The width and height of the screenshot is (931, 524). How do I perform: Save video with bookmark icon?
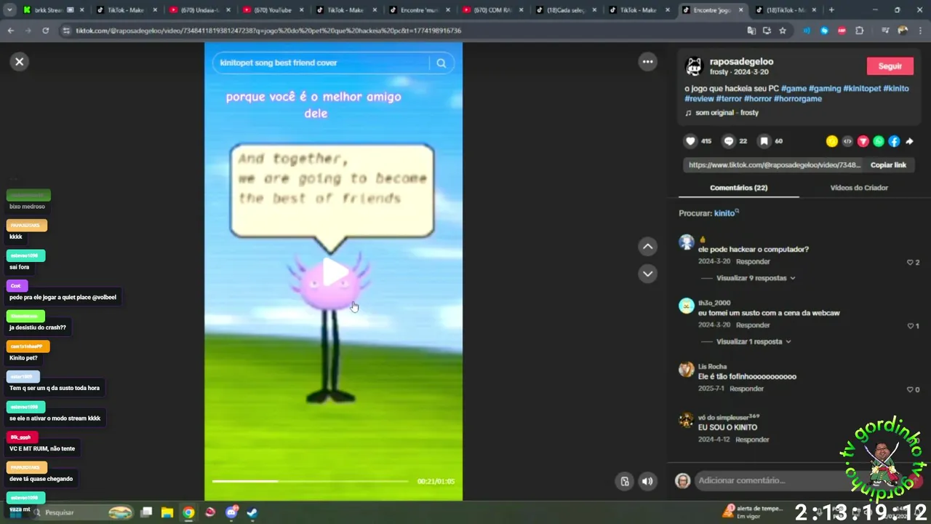pos(764,141)
